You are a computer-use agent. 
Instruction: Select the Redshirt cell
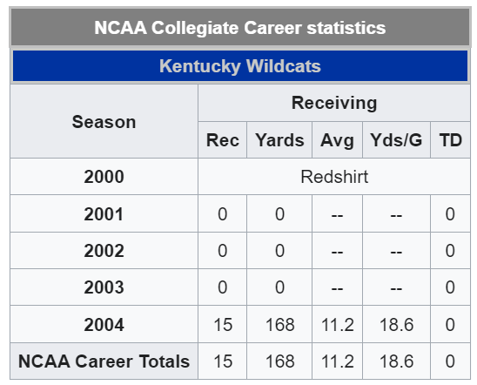[x=334, y=177]
